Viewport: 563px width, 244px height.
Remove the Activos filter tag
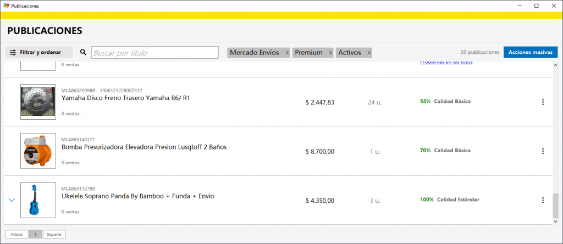pyautogui.click(x=369, y=53)
